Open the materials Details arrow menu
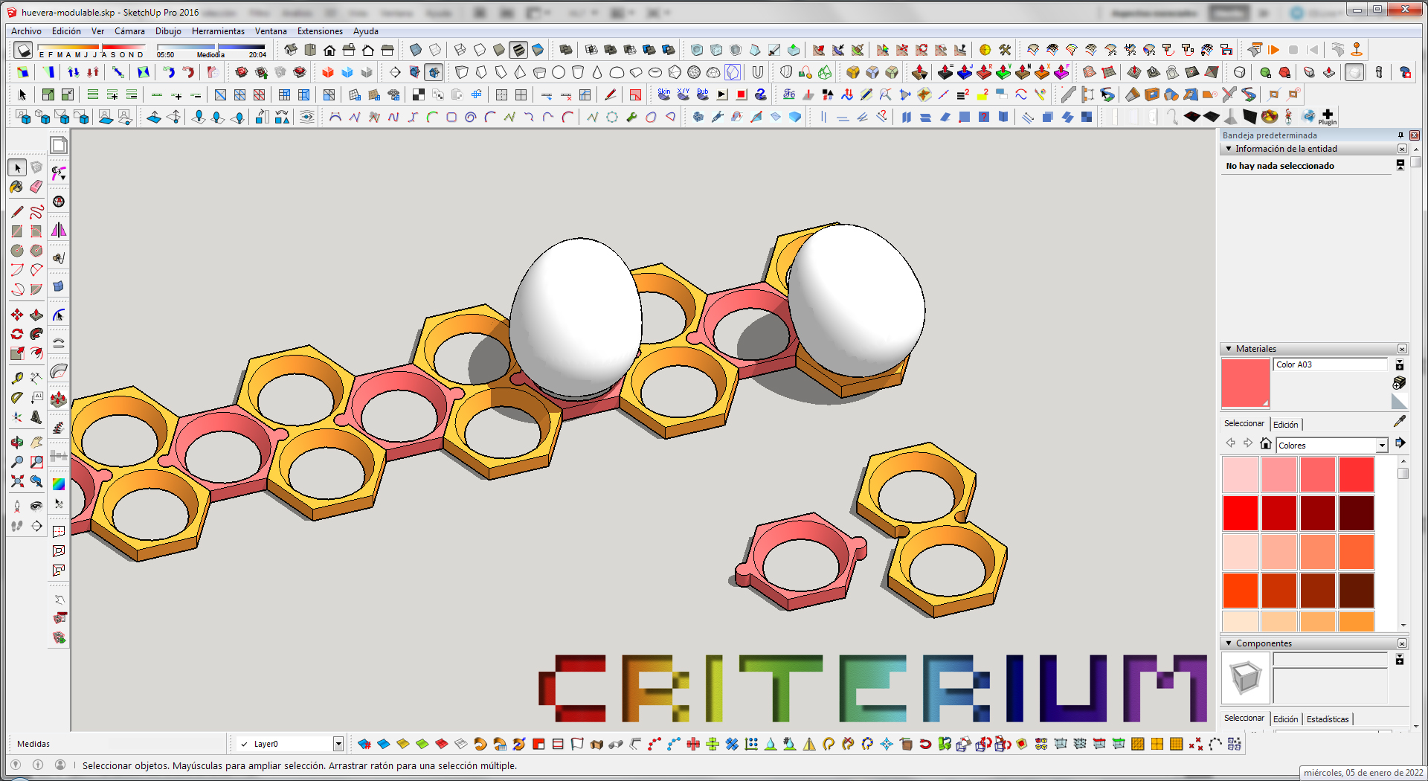Image resolution: width=1428 pixels, height=781 pixels. pyautogui.click(x=1400, y=443)
